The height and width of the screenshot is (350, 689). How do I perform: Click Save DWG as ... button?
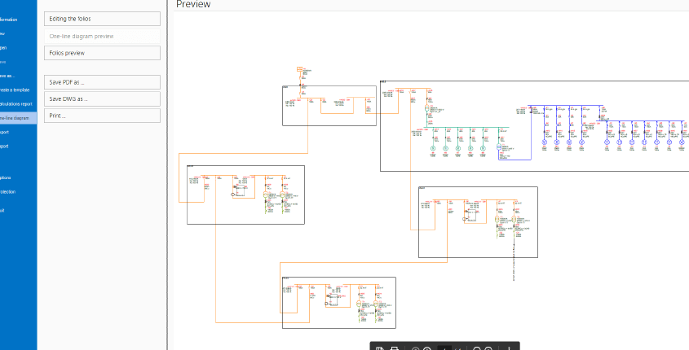click(102, 99)
